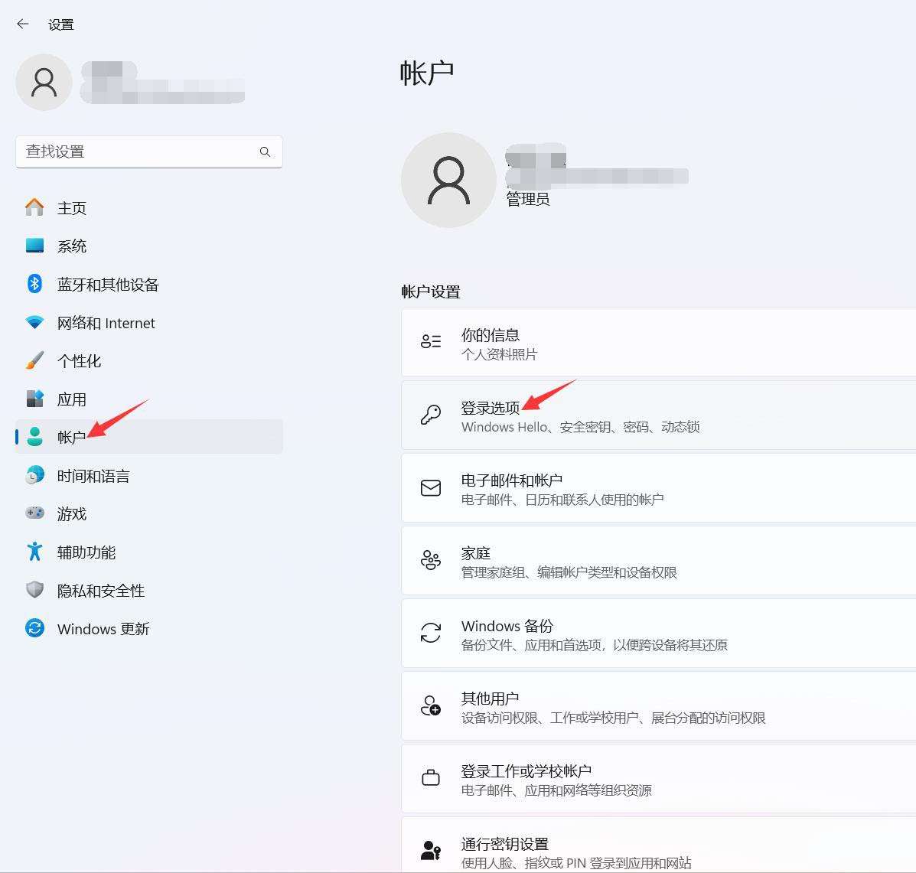Click the back arrow in Settings
Image resolution: width=916 pixels, height=873 pixels.
click(x=23, y=24)
